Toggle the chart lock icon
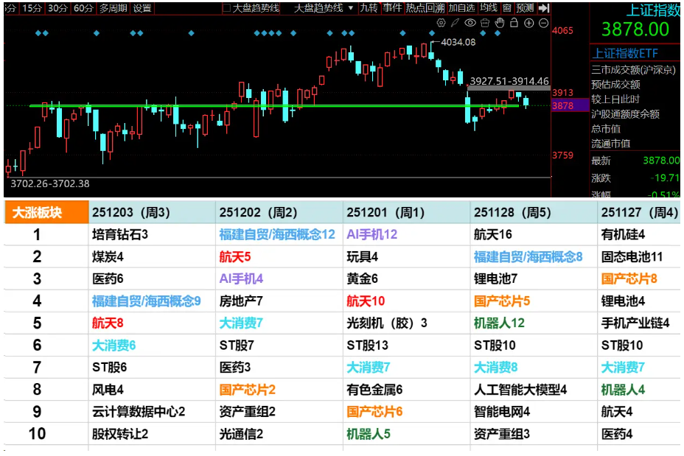This screenshot has width=684, height=456. click(514, 23)
